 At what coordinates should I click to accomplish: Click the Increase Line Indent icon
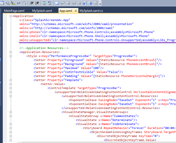(x=37, y=3)
